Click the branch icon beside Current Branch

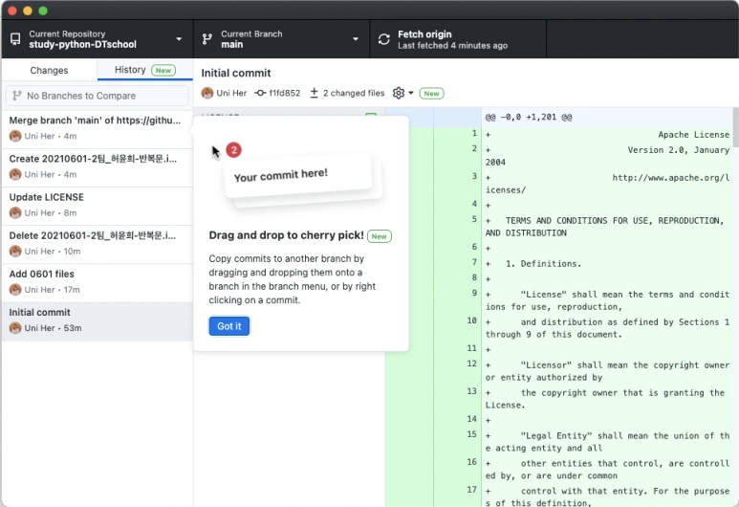[x=206, y=39]
